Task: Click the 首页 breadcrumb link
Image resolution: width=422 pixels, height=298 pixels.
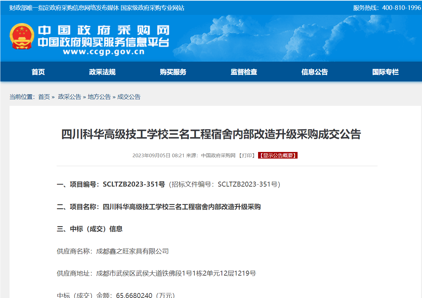Action: tap(44, 97)
